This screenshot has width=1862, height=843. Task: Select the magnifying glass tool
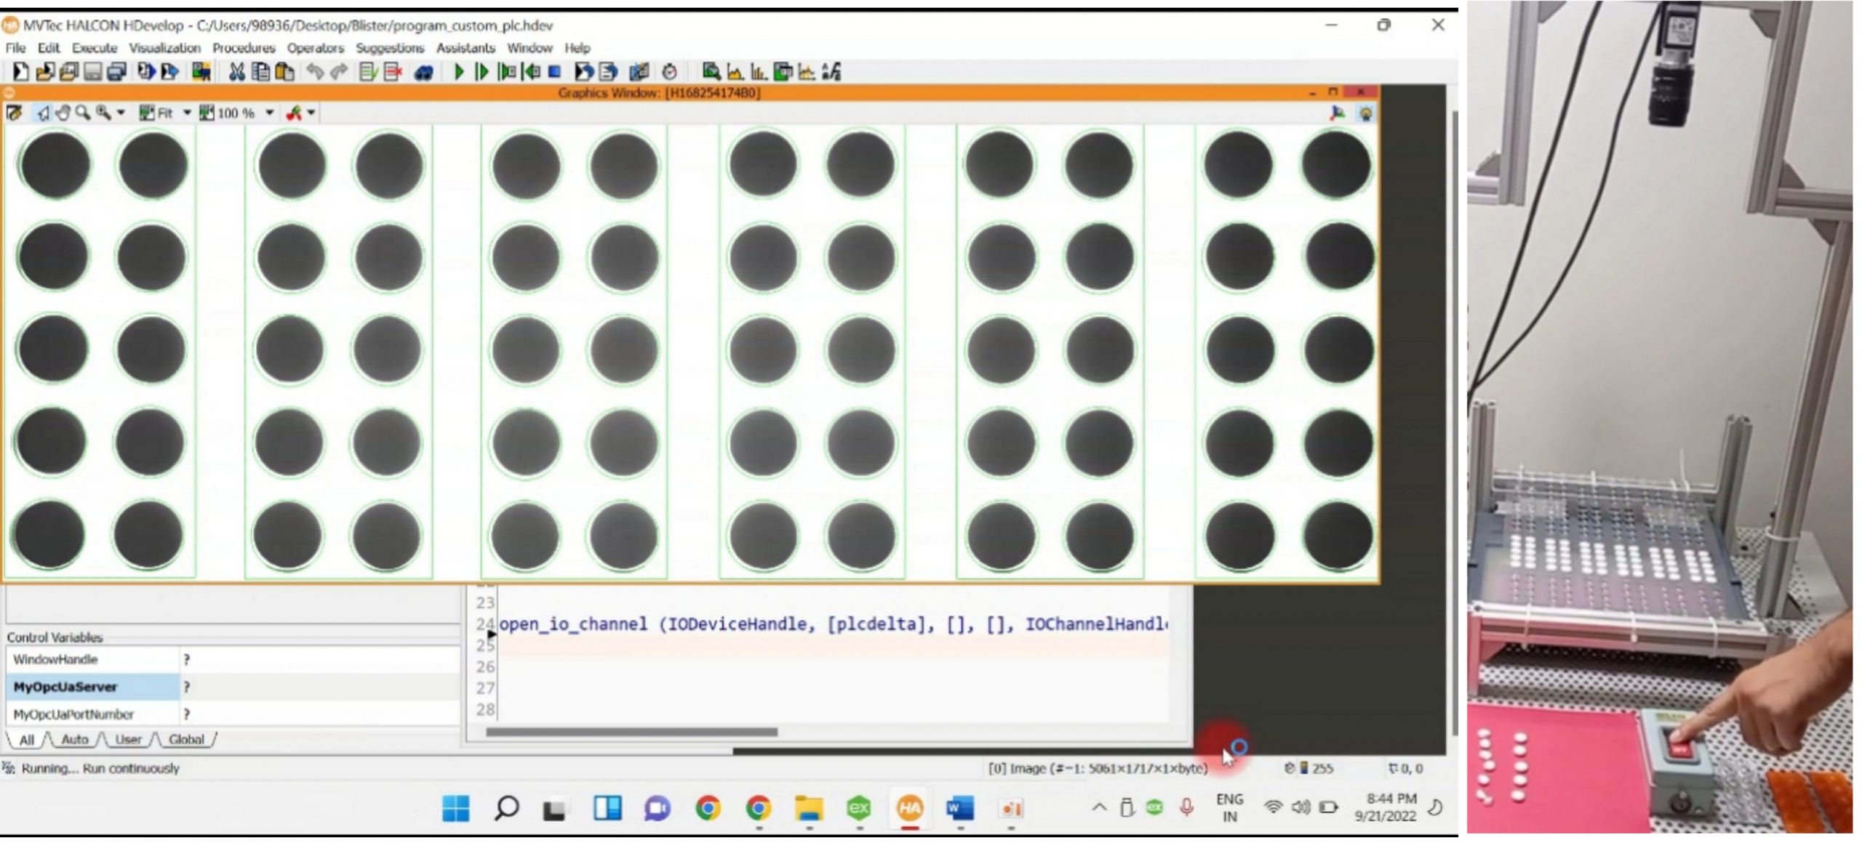pos(82,113)
